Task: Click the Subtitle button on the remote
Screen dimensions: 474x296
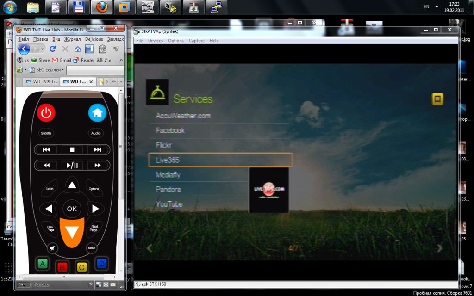Action: pos(46,133)
